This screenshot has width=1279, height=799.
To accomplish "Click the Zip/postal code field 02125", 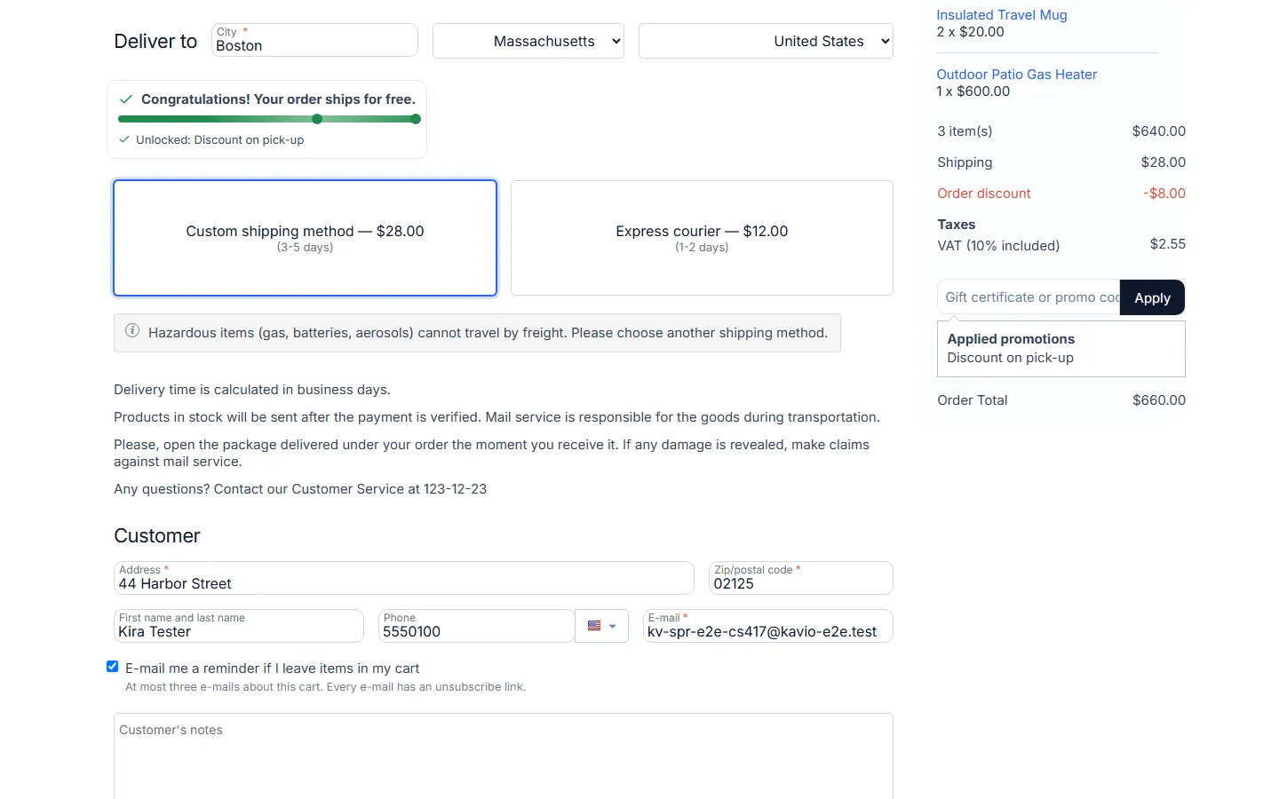I will (x=801, y=578).
